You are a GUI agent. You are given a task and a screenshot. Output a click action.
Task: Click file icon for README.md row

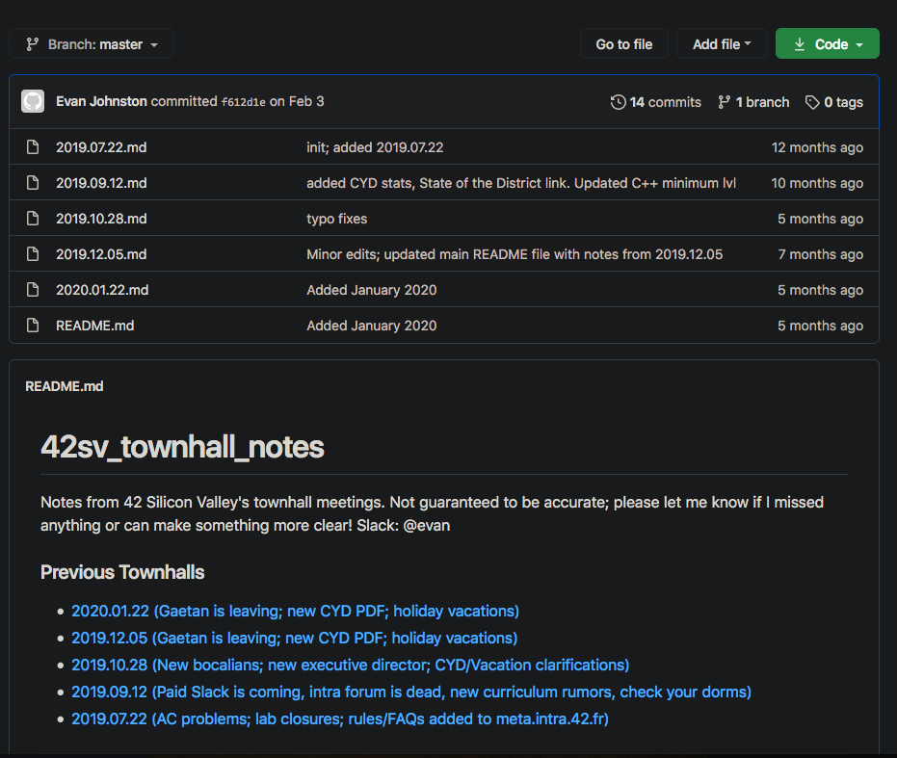(33, 325)
